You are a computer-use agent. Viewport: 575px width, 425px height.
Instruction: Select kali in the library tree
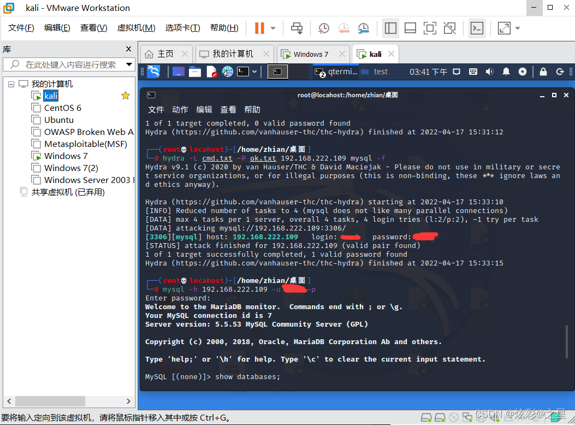(51, 96)
